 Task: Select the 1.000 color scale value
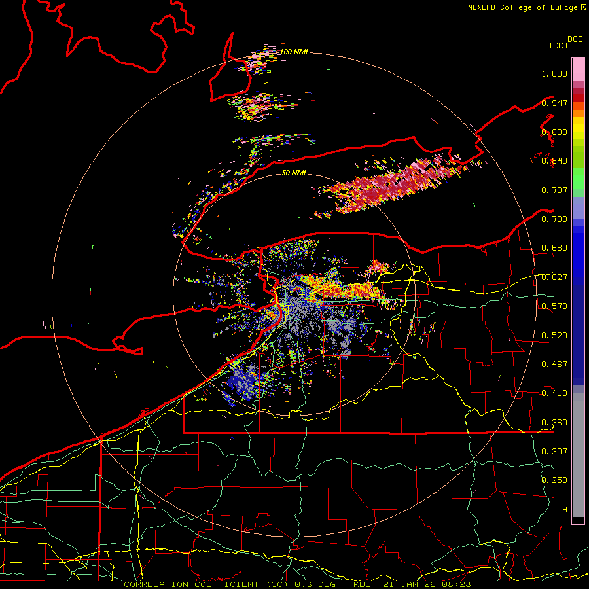(x=554, y=73)
